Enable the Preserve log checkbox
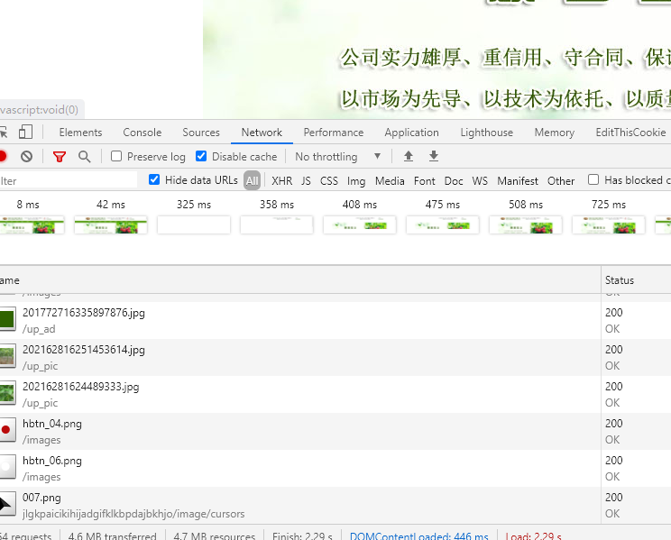Screen dimensions: 671x540 tap(116, 157)
